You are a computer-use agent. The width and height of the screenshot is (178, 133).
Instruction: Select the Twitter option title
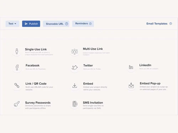click(88, 65)
